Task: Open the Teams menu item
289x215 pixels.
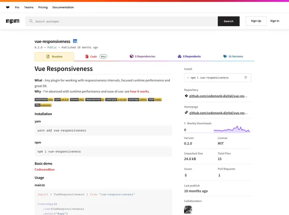Action: 29,8
